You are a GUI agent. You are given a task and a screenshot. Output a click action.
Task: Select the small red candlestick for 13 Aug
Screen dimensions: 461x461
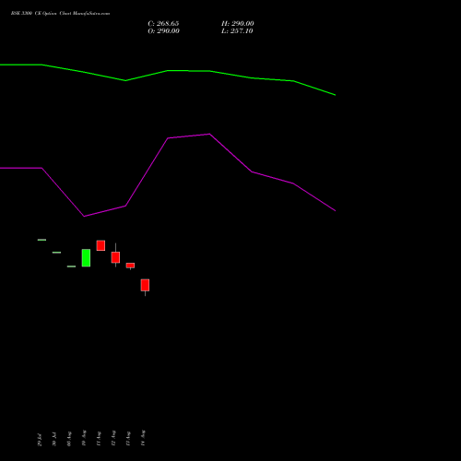pyautogui.click(x=130, y=266)
